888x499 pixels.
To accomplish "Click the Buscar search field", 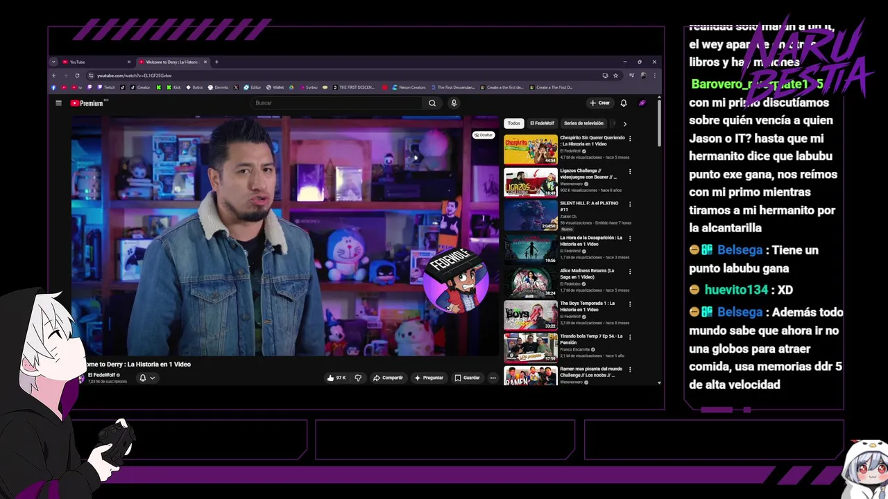I will (x=336, y=103).
